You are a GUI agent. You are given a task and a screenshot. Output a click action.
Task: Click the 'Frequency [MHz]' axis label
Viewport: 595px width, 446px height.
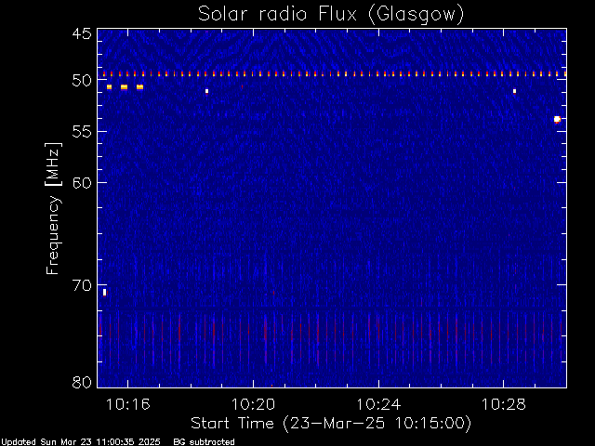[x=53, y=208]
